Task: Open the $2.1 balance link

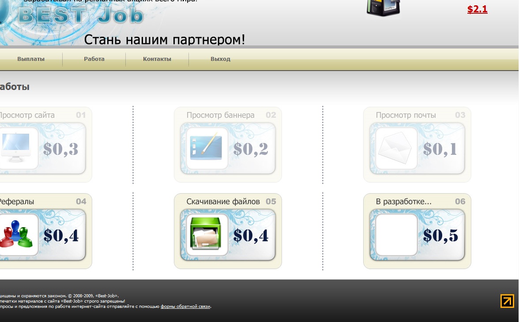Action: [478, 9]
